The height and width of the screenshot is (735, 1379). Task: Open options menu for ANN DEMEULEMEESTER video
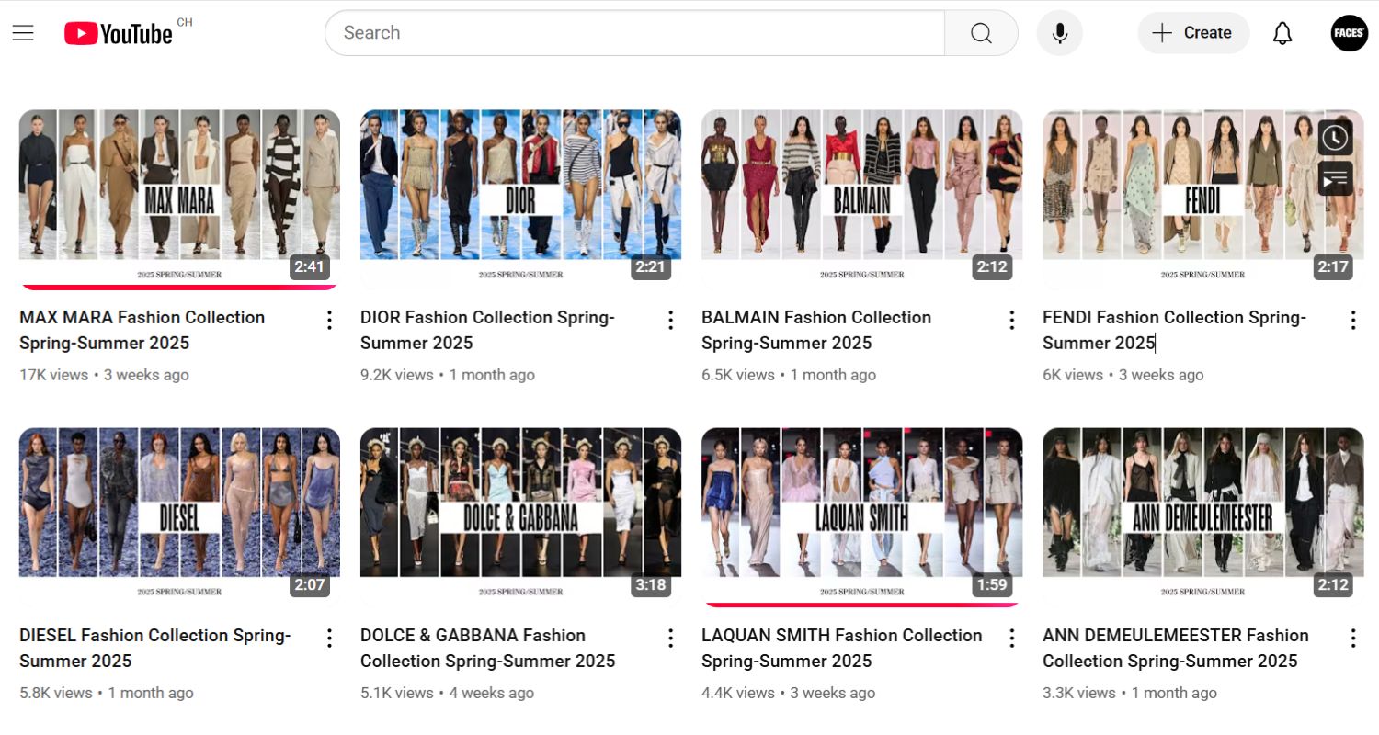[x=1352, y=638]
